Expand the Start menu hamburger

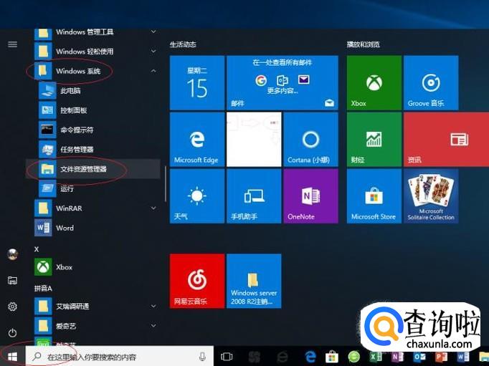(x=12, y=44)
